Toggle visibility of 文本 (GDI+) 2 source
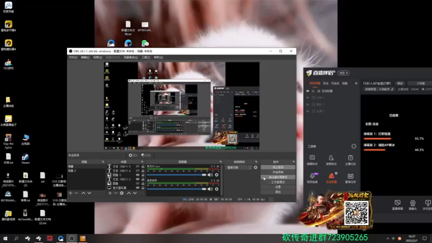This screenshot has height=243, width=432. (x=138, y=179)
